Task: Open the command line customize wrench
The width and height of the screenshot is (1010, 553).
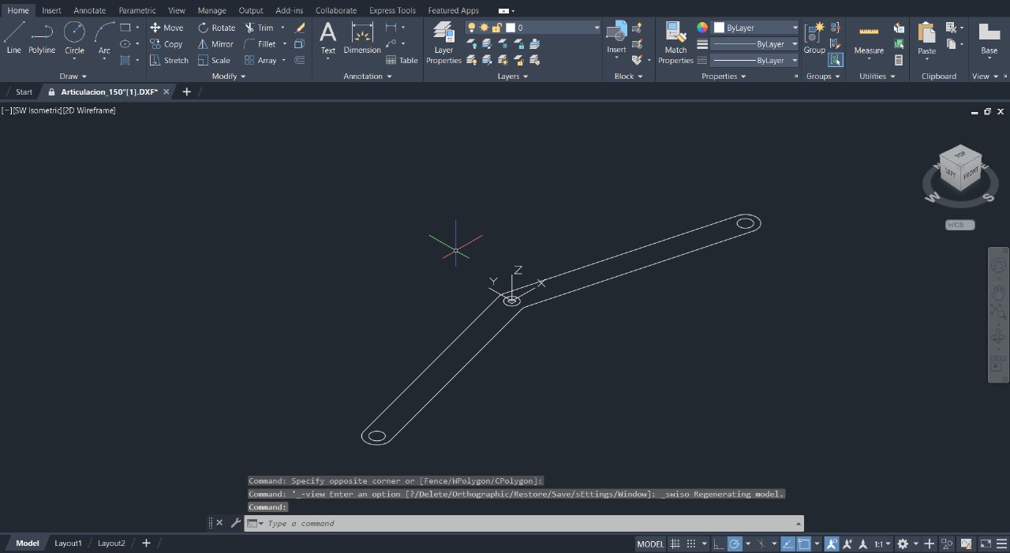Action: tap(235, 523)
